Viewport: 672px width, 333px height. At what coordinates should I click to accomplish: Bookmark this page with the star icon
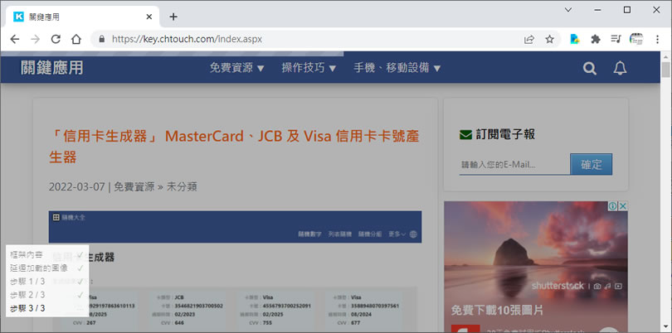point(549,40)
